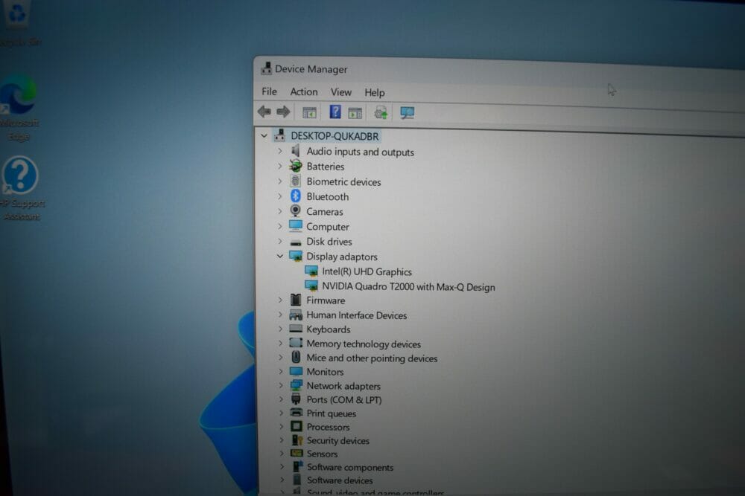Click the Ports (COM & LPT) connector icon
Screen dimensions: 745x496
point(296,399)
